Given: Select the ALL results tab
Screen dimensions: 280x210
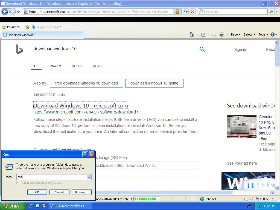Looking at the screenshot, I should [36, 66].
